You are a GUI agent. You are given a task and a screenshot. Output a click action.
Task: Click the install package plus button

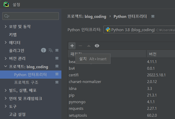[72, 46]
